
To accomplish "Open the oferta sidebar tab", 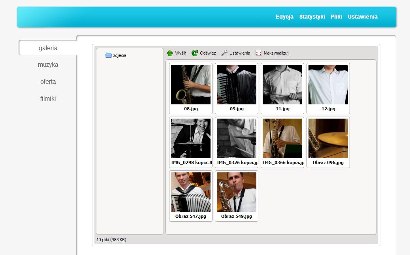I will [x=48, y=82].
